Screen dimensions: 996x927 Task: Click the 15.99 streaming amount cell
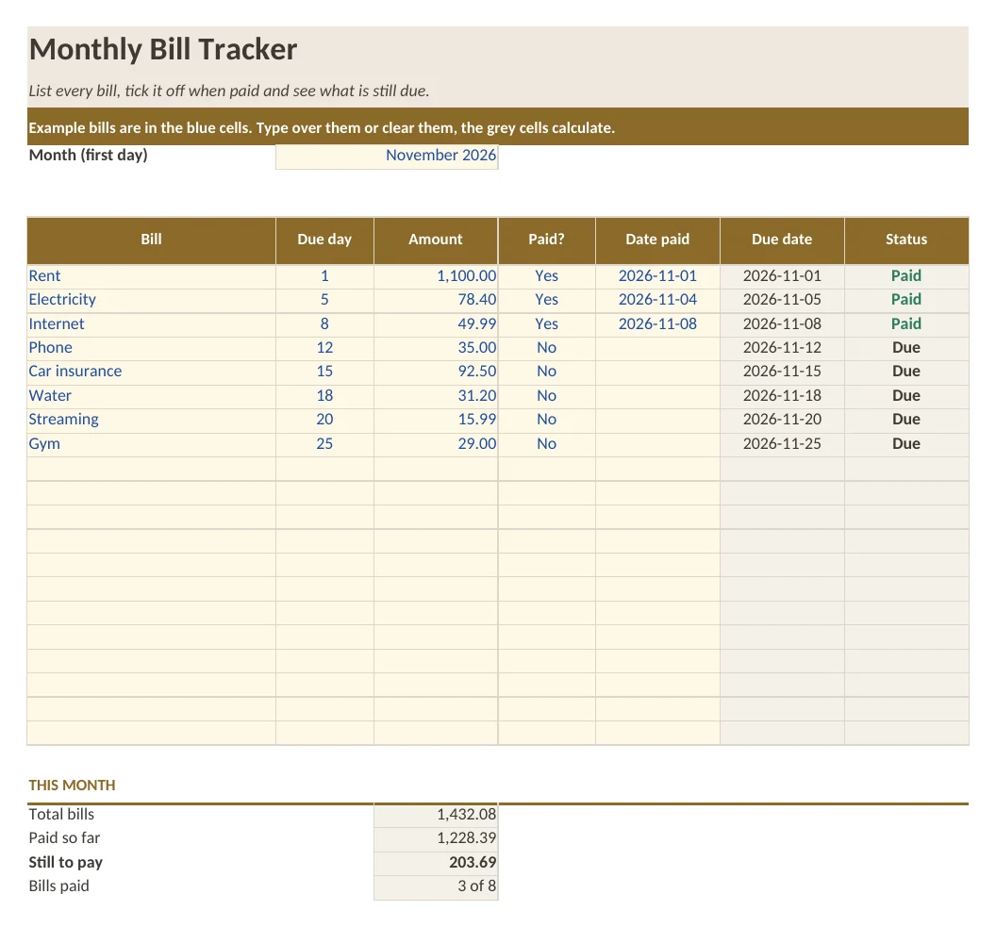click(x=436, y=421)
